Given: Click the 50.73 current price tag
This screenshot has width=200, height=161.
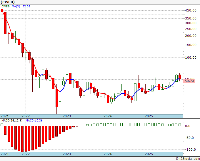Looking at the screenshot, I should click(189, 81).
